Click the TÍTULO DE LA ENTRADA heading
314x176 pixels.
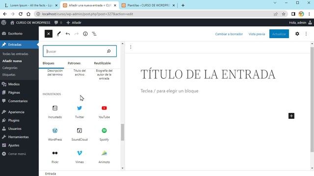(x=208, y=74)
